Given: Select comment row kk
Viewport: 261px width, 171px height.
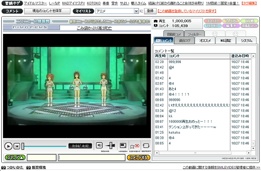Looking at the screenshot, I should tap(203, 116).
